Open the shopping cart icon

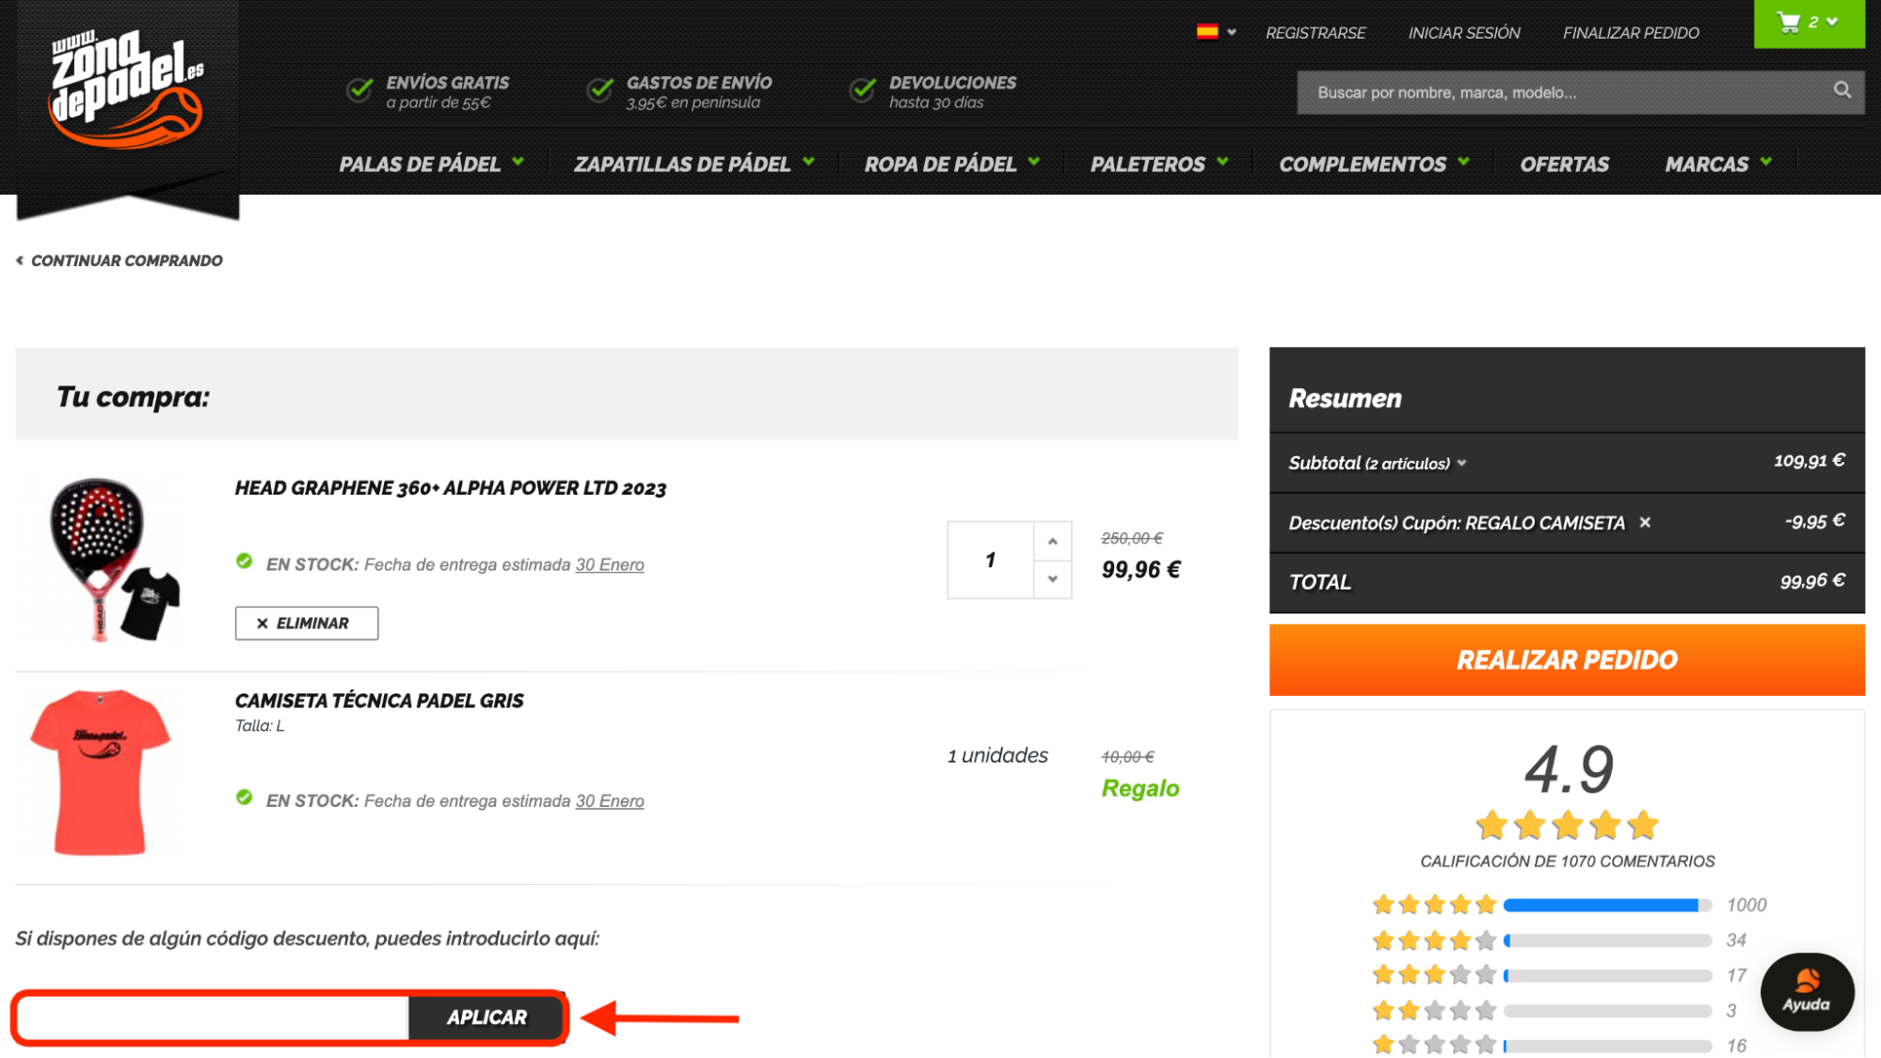pyautogui.click(x=1789, y=23)
